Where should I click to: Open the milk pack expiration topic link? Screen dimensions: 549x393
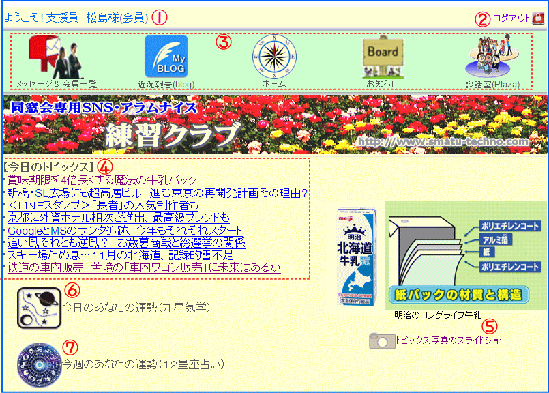[102, 181]
